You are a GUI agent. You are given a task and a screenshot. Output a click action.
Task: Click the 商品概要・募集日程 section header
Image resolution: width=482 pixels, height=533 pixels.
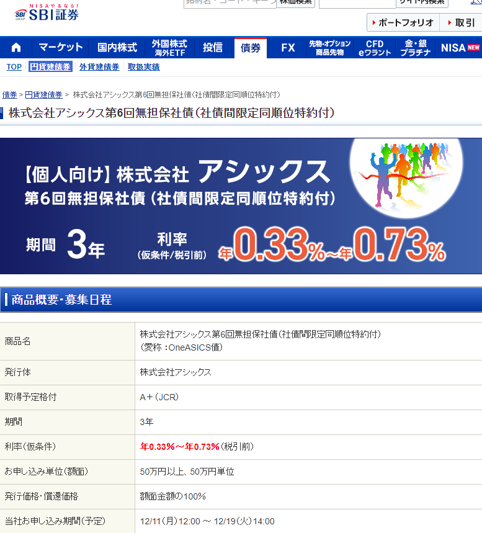click(x=241, y=300)
